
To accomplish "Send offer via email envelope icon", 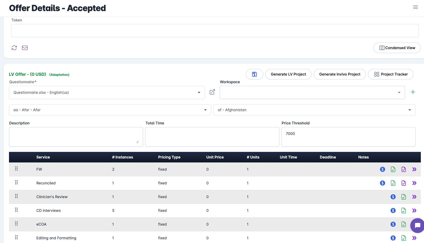I will (25, 48).
